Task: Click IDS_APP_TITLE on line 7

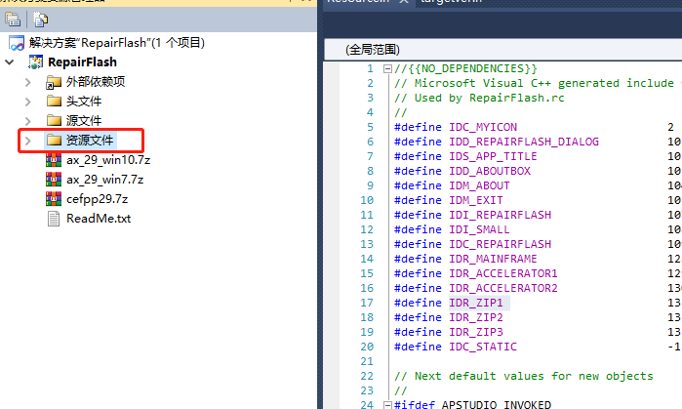Action: (x=493, y=156)
